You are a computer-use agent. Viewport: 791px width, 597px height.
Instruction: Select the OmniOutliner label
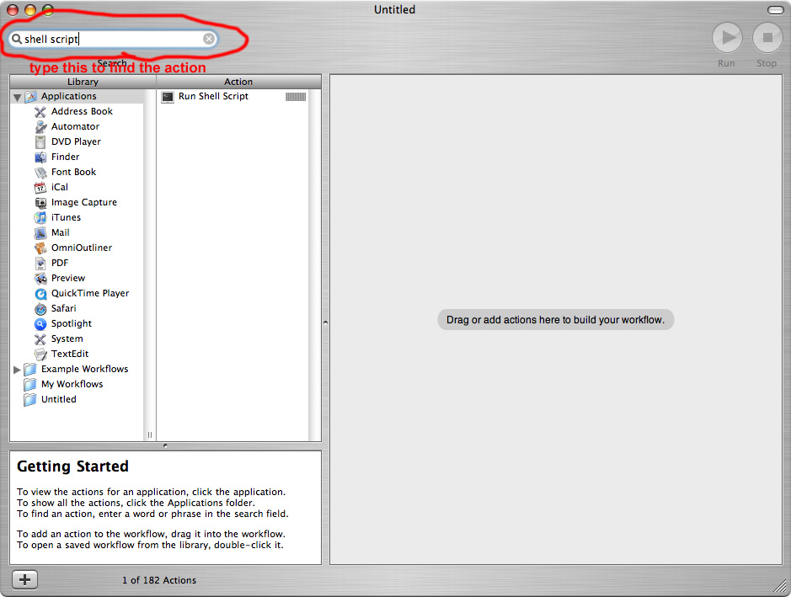pos(81,248)
